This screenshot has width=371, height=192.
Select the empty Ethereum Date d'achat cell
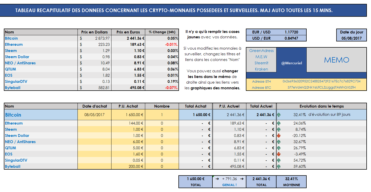coord(94,123)
